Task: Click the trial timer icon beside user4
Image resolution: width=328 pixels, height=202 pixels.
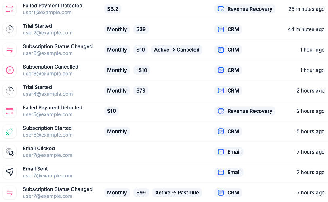Action: coord(10,90)
